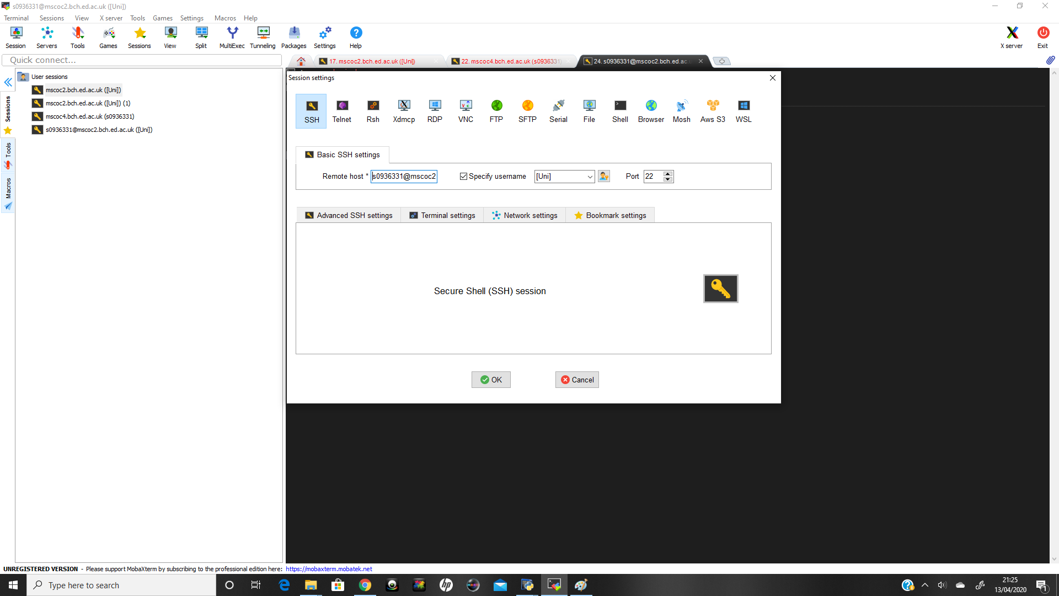Click the Remote host input field
The height and width of the screenshot is (596, 1059).
point(404,177)
